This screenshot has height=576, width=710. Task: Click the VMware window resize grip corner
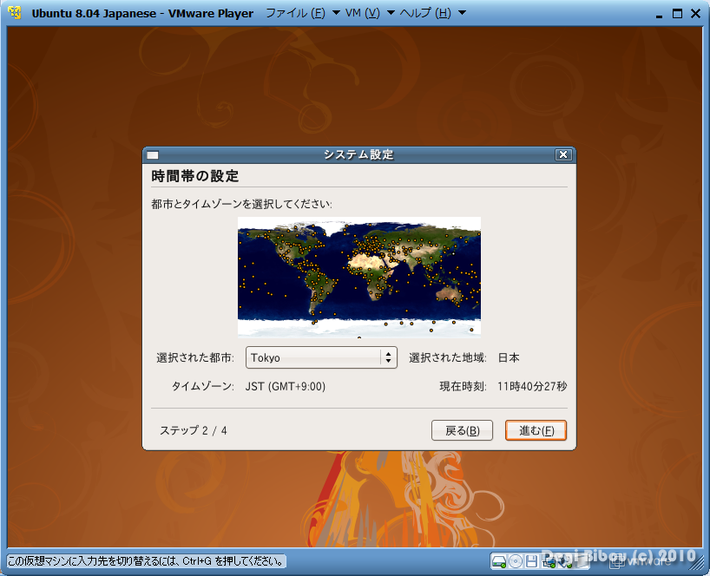coord(697,562)
